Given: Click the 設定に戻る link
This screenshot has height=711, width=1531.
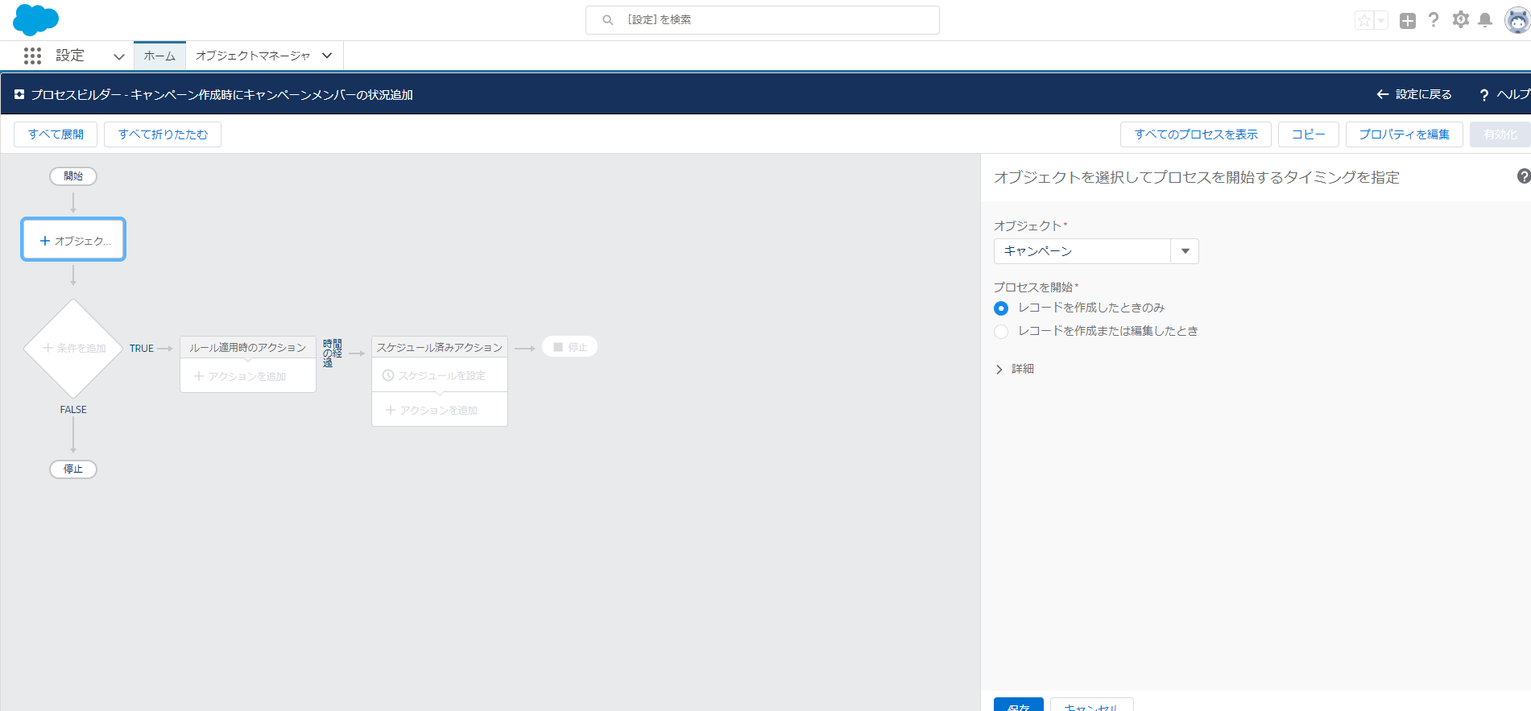Looking at the screenshot, I should 1414,94.
